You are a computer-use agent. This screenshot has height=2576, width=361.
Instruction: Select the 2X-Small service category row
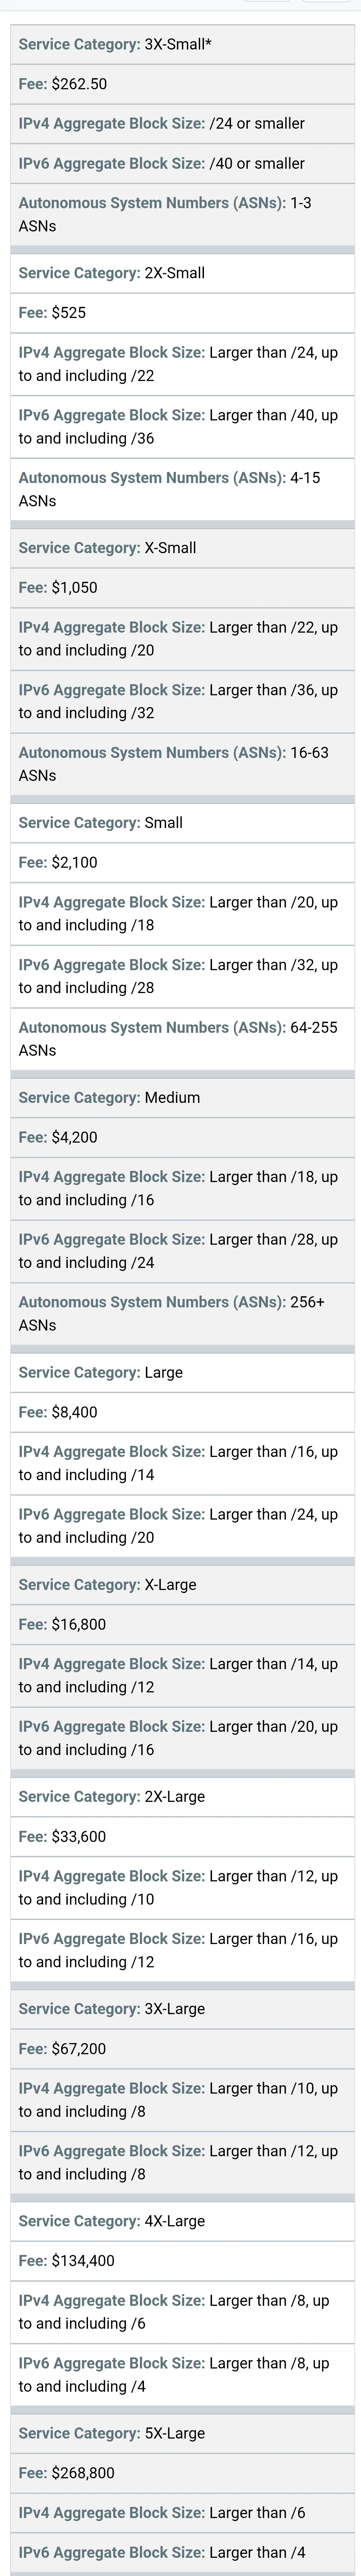pos(182,273)
